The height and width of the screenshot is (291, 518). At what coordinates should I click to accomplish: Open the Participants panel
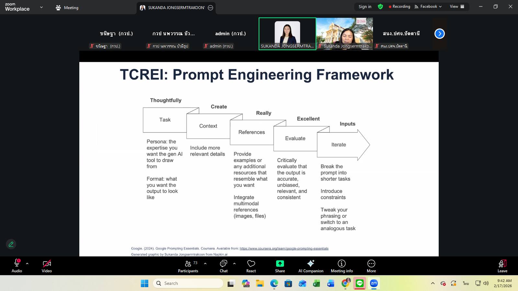pyautogui.click(x=188, y=266)
